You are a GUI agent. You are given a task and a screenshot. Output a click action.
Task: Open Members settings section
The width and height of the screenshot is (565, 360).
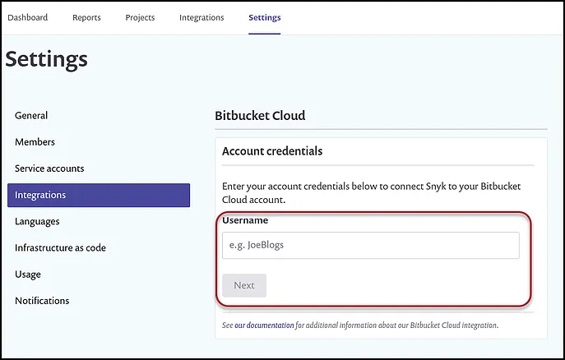35,142
